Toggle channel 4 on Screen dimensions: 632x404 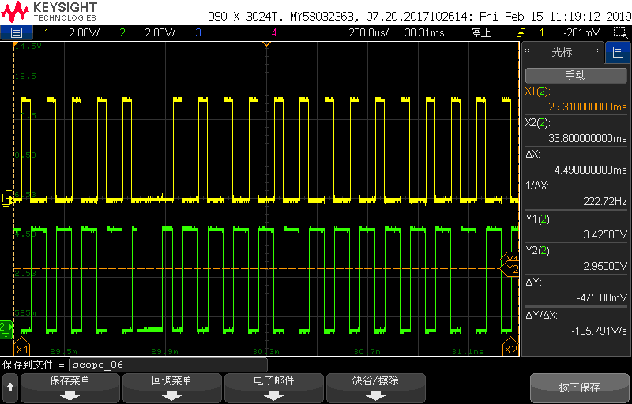pyautogui.click(x=274, y=32)
